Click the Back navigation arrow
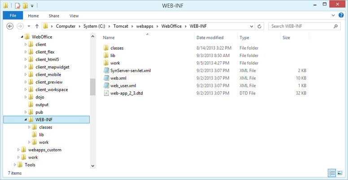The width and height of the screenshot is (348, 180). (x=10, y=26)
